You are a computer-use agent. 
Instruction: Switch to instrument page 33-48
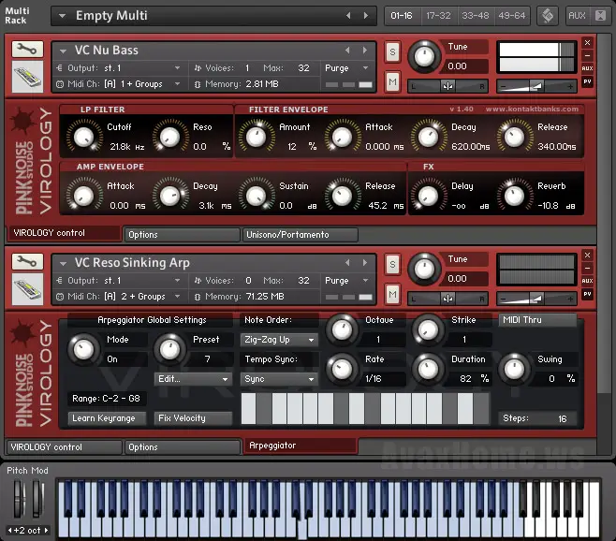coord(476,16)
